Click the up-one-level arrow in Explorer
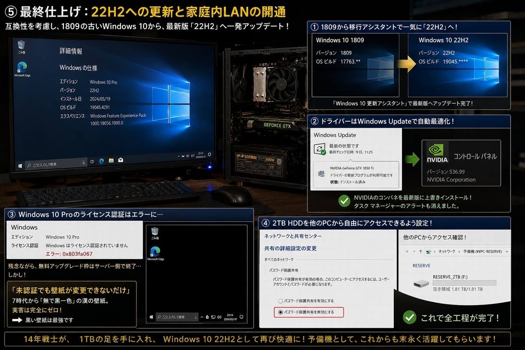The image size is (525, 350). click(x=420, y=252)
